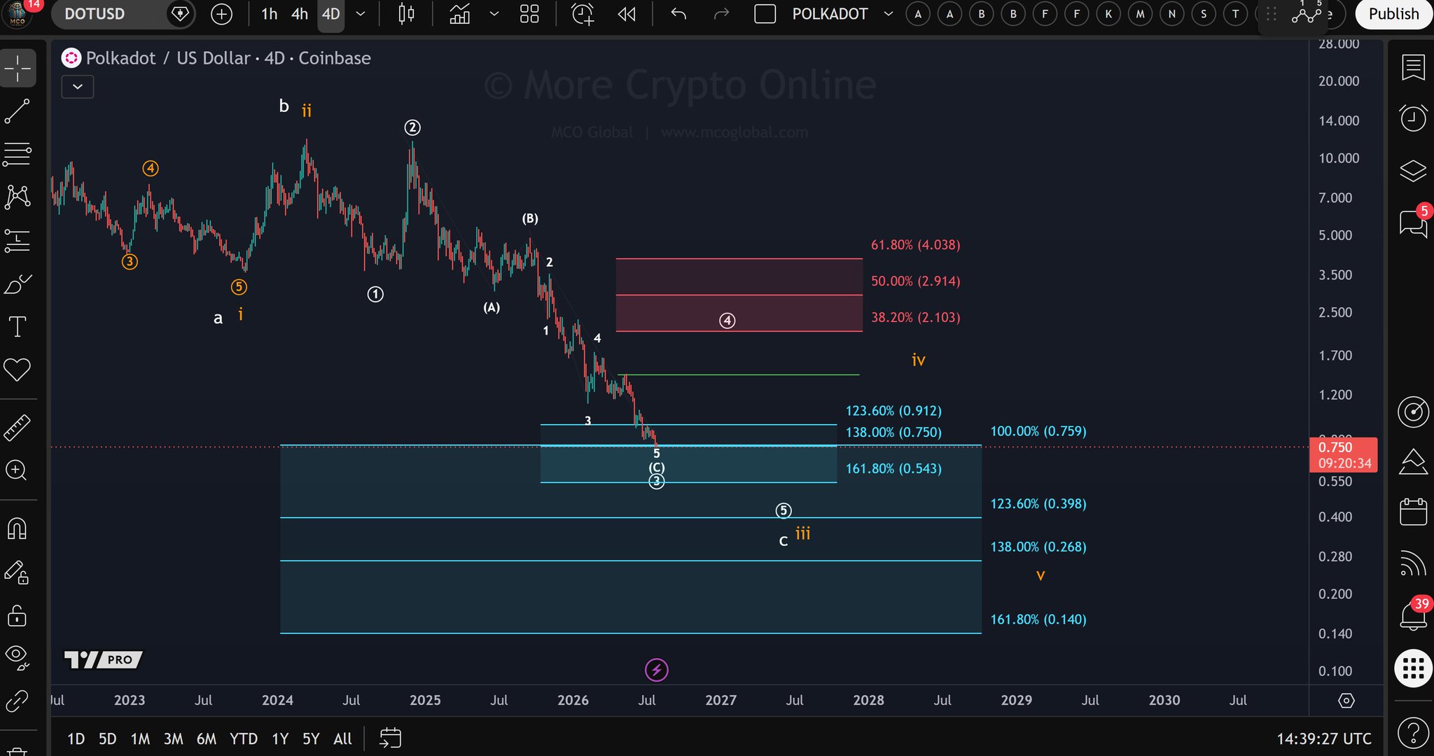Screen dimensions: 1434x756
Task: Start bar replay mode
Action: click(627, 14)
